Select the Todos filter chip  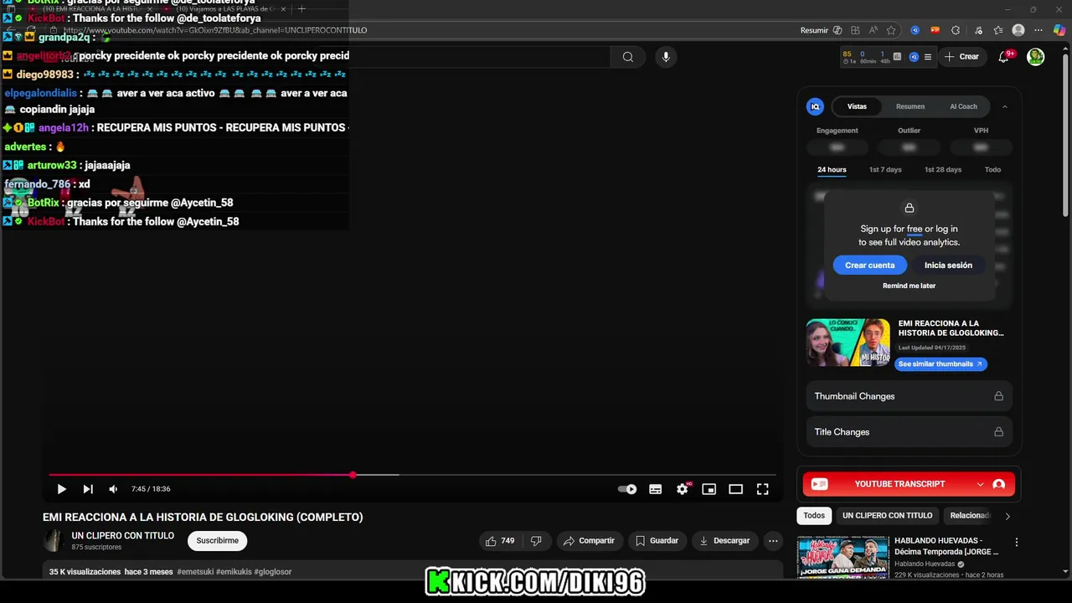tap(814, 516)
